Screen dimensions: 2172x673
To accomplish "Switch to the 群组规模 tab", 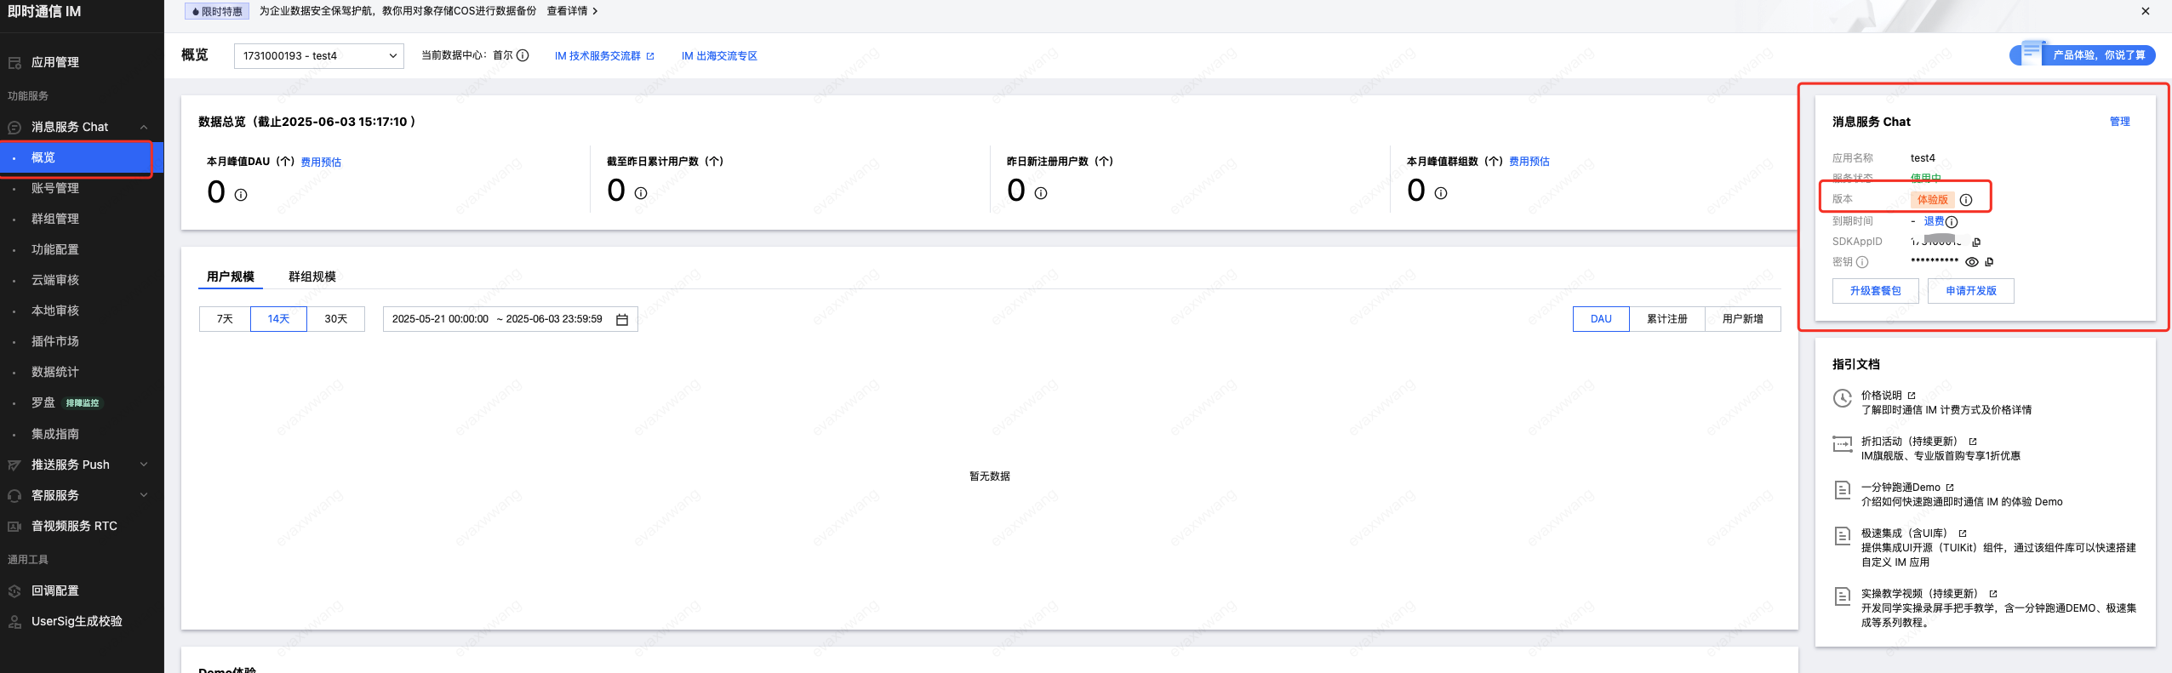I will (x=312, y=277).
